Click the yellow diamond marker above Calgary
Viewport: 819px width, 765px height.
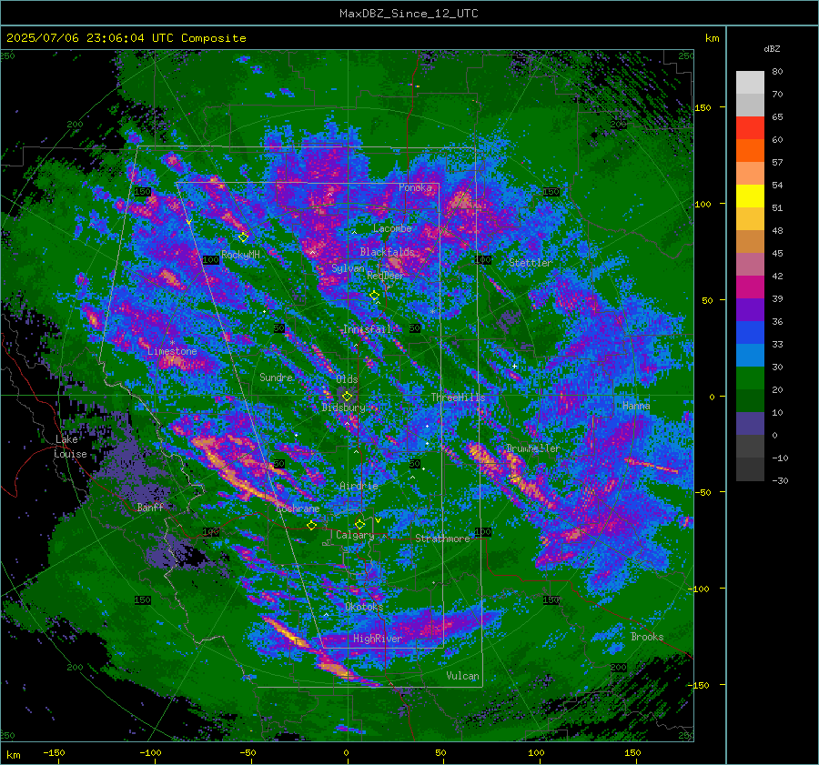tap(359, 524)
